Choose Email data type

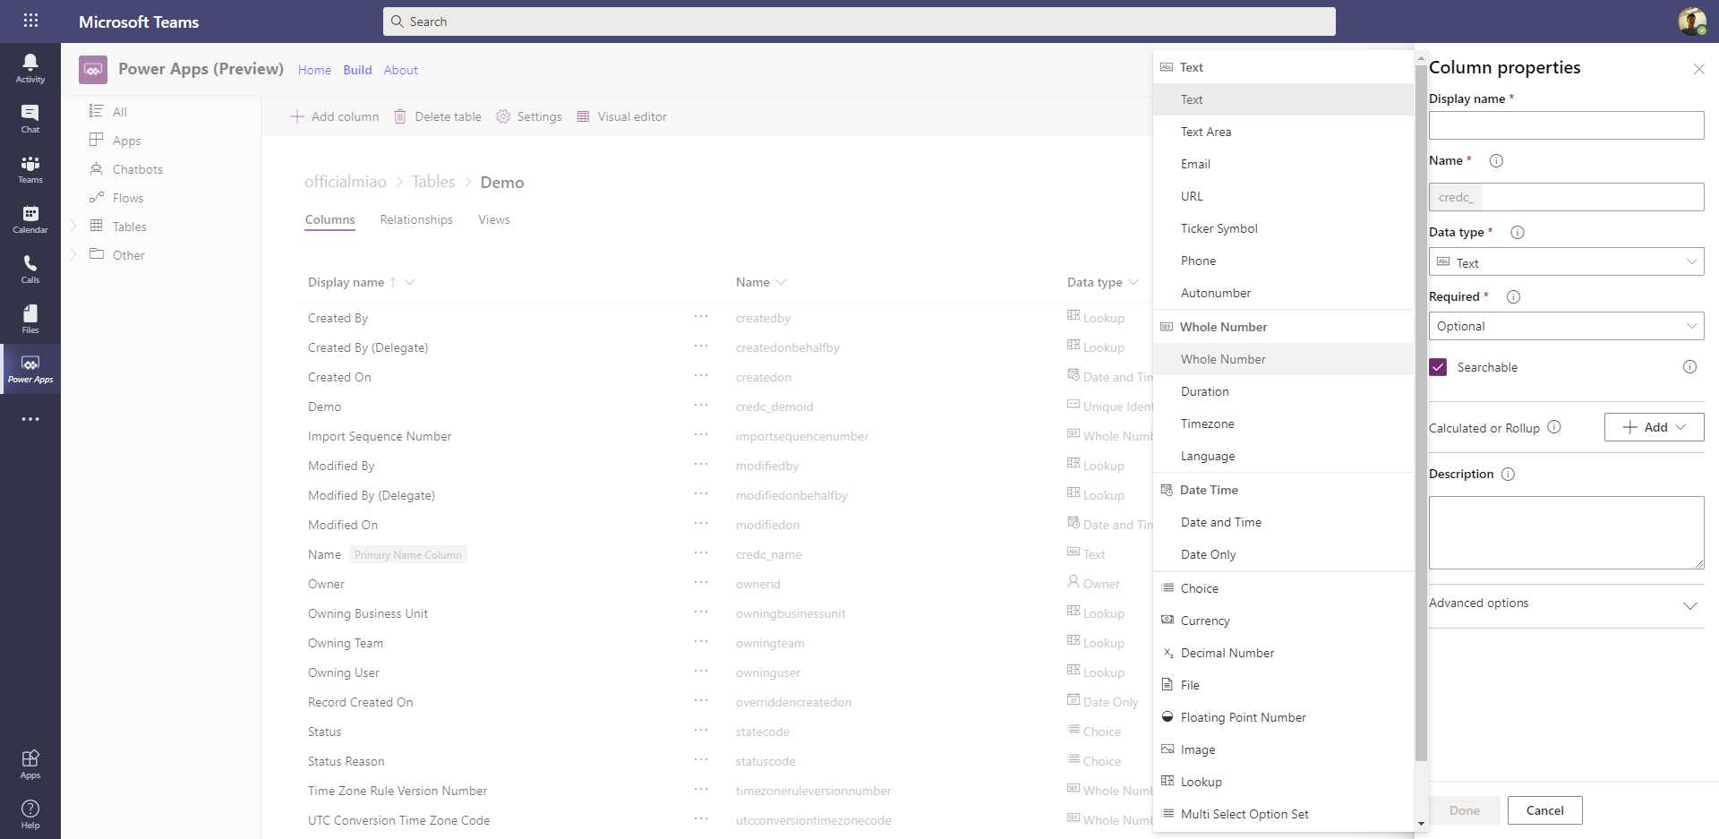pos(1283,164)
